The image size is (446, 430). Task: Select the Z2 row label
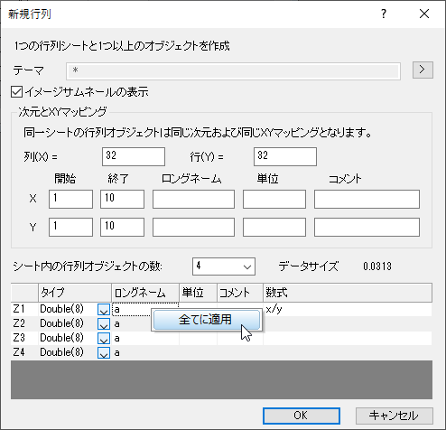tap(24, 323)
